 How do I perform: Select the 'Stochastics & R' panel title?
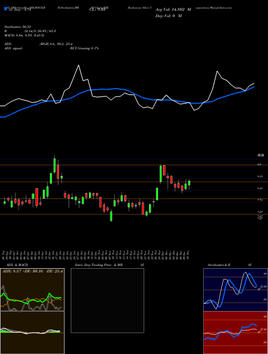[219, 265]
